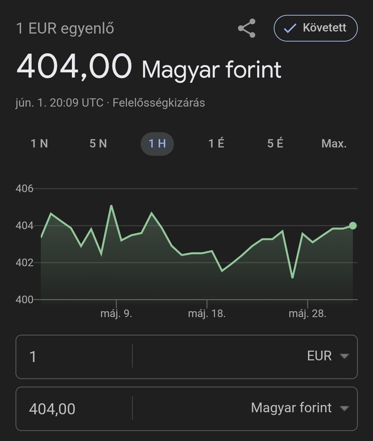Click the Magyar forint dropdown arrow
Image resolution: width=373 pixels, height=441 pixels.
(x=344, y=408)
